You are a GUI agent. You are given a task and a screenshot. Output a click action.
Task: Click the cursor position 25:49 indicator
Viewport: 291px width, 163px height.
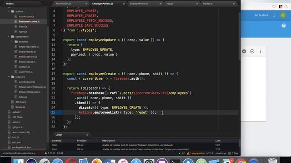(x=60, y=153)
